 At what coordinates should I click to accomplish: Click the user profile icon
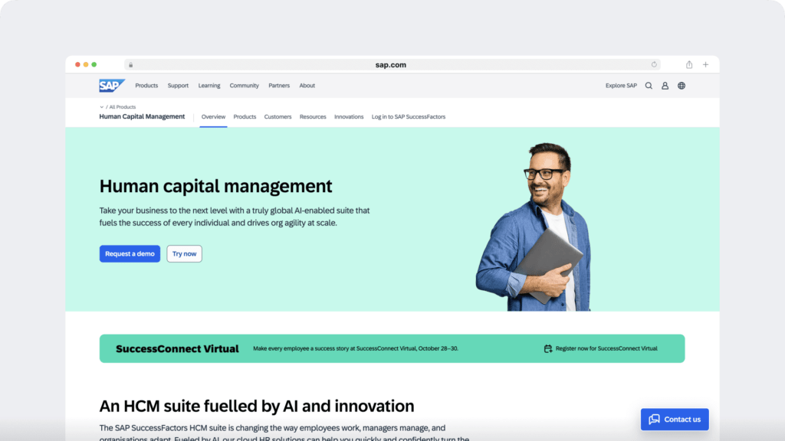pos(665,86)
